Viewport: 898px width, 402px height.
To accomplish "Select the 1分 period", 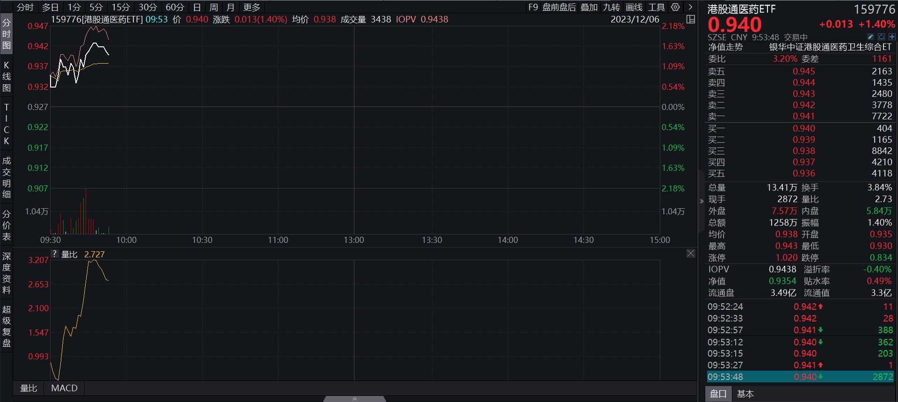I will pos(74,7).
